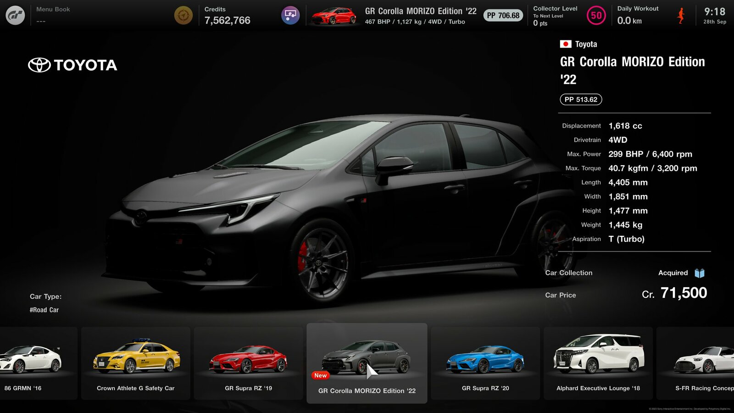Click the Width 1,851 mm value
The height and width of the screenshot is (413, 734).
point(628,197)
